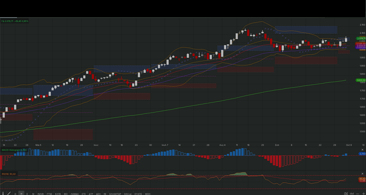The image size is (366, 195).
Task: Click the blue 2,703 MACD value tag
Action: coord(362,154)
